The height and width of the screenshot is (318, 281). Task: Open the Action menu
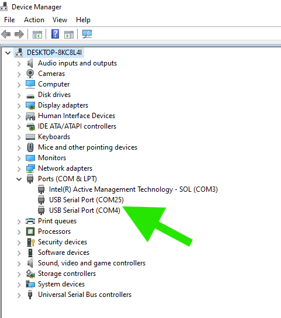(x=34, y=20)
